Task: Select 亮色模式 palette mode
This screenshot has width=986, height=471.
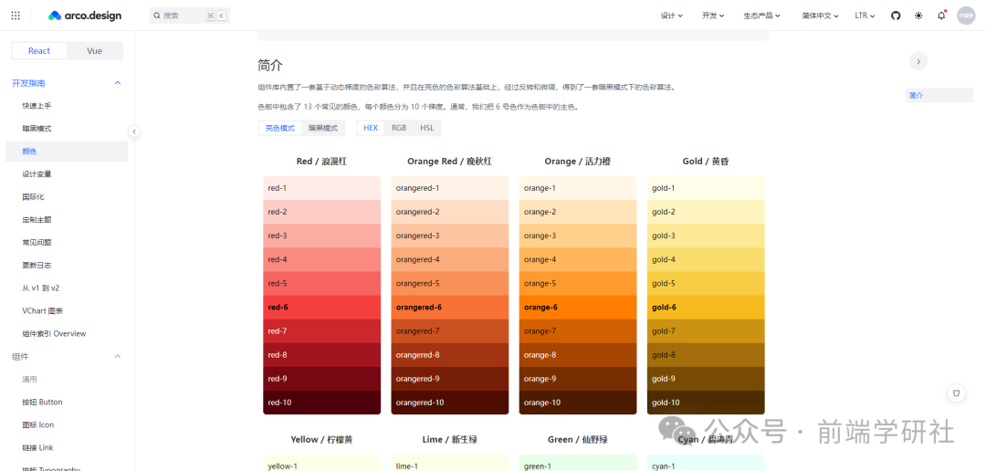Action: coord(280,128)
